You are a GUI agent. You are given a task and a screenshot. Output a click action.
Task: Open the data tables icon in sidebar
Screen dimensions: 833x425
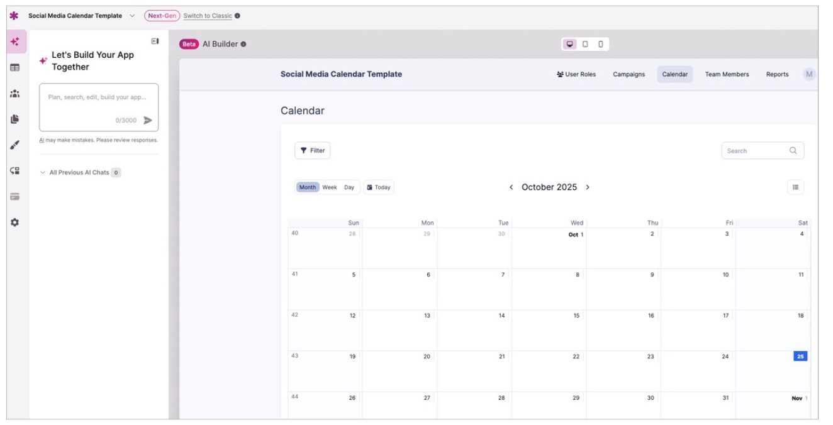pos(15,67)
